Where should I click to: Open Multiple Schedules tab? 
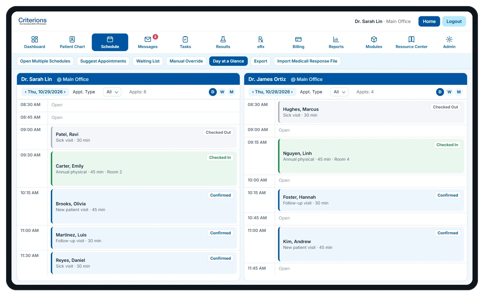(45, 61)
